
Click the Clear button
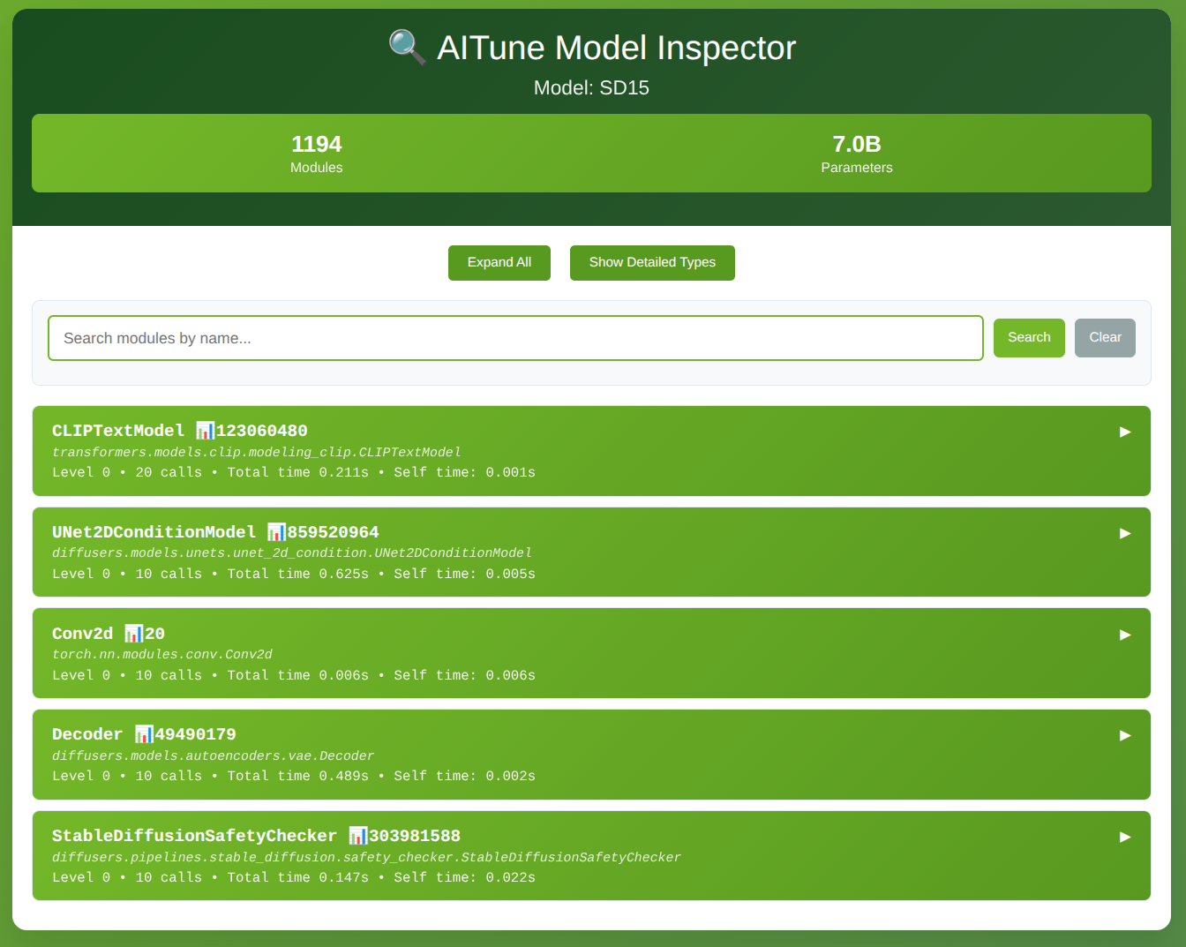[1105, 337]
